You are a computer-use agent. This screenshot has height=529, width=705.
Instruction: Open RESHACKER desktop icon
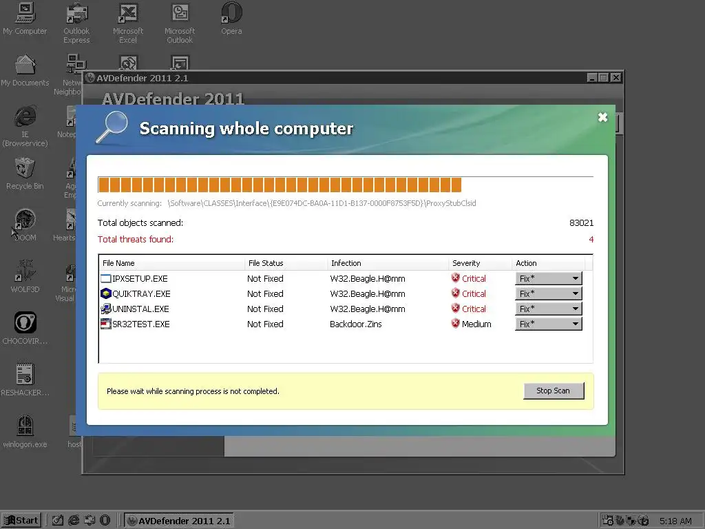25,380
